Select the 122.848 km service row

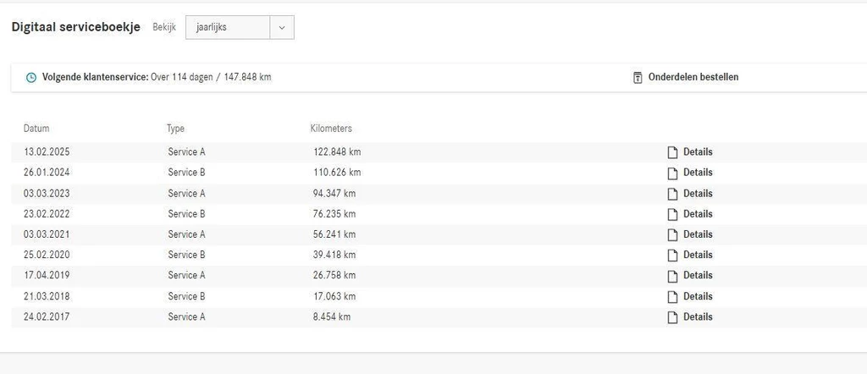coord(337,152)
